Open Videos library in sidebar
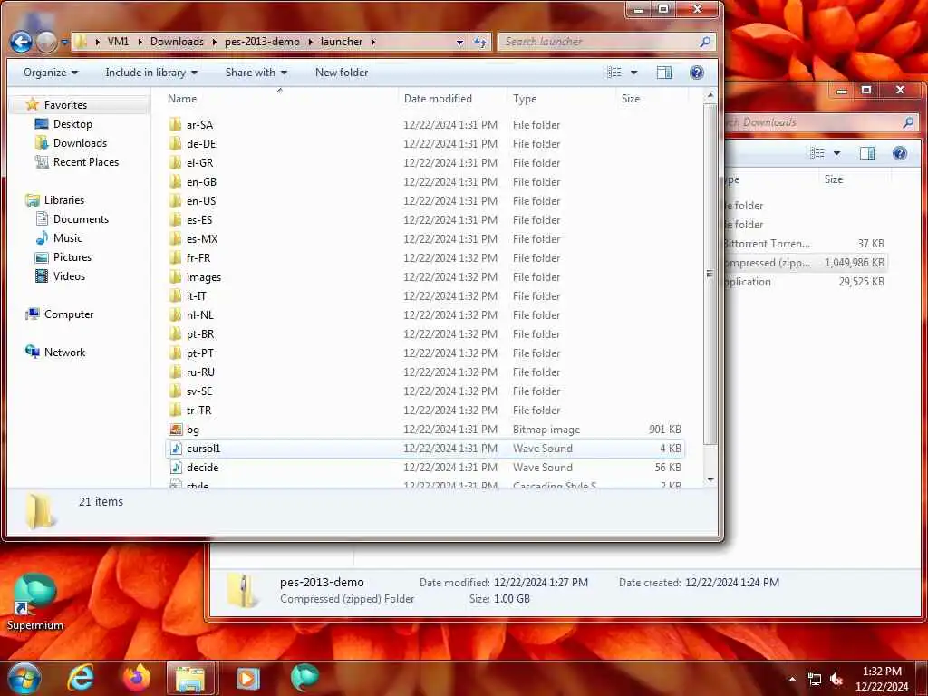The height and width of the screenshot is (696, 928). click(x=69, y=275)
